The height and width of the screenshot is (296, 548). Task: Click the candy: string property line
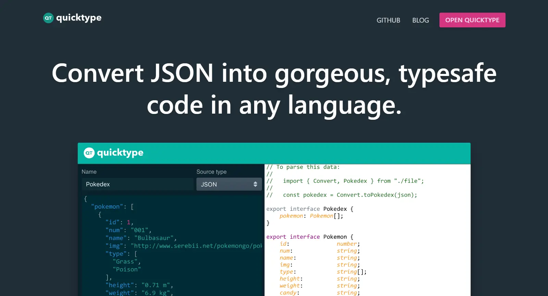320,293
